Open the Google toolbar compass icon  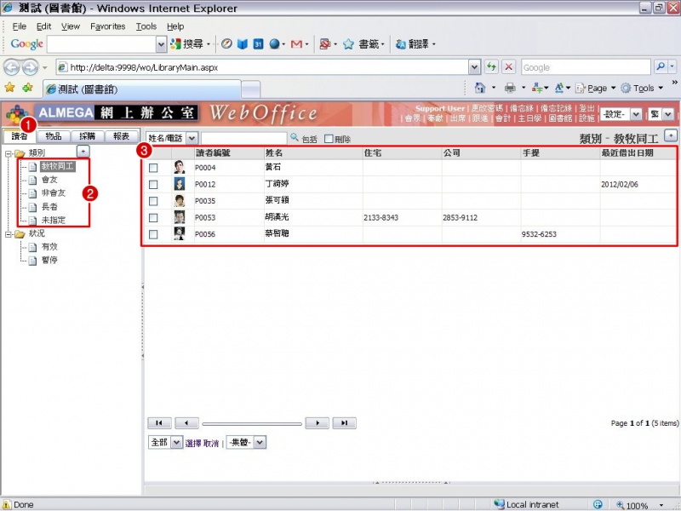click(x=226, y=44)
